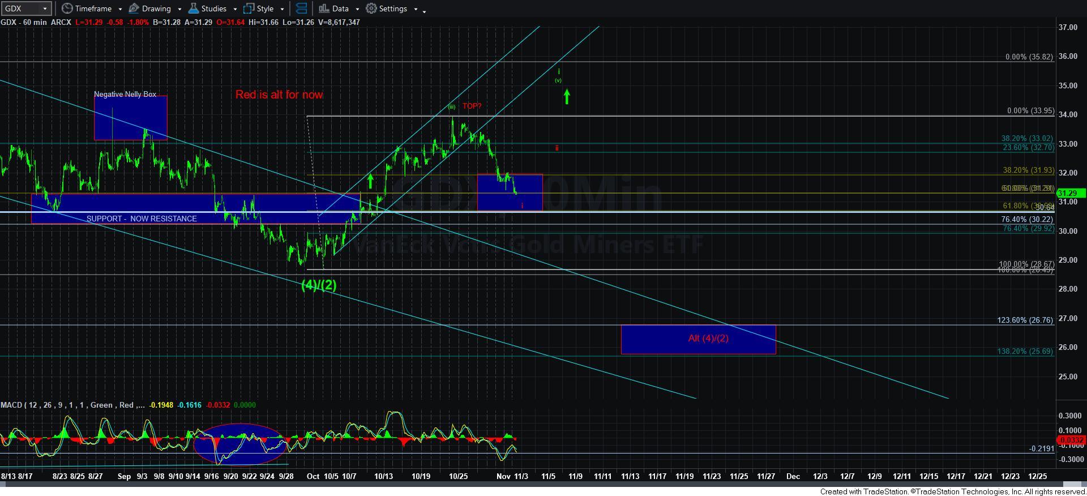This screenshot has height=496, width=1087.
Task: Click the cyan '-0.1616' MACD value
Action: click(189, 405)
